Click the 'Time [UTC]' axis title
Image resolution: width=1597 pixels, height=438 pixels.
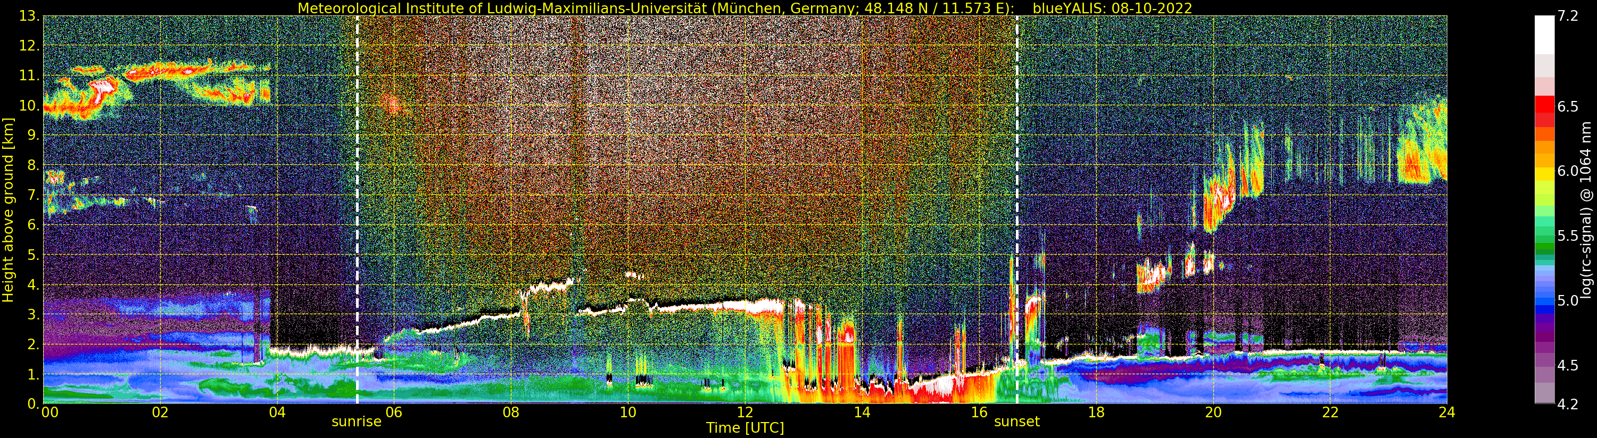click(x=745, y=428)
